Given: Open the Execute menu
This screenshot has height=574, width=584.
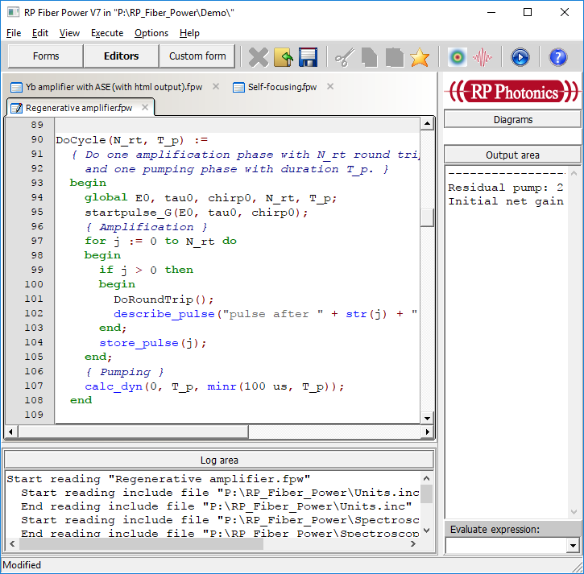Looking at the screenshot, I should [x=107, y=33].
